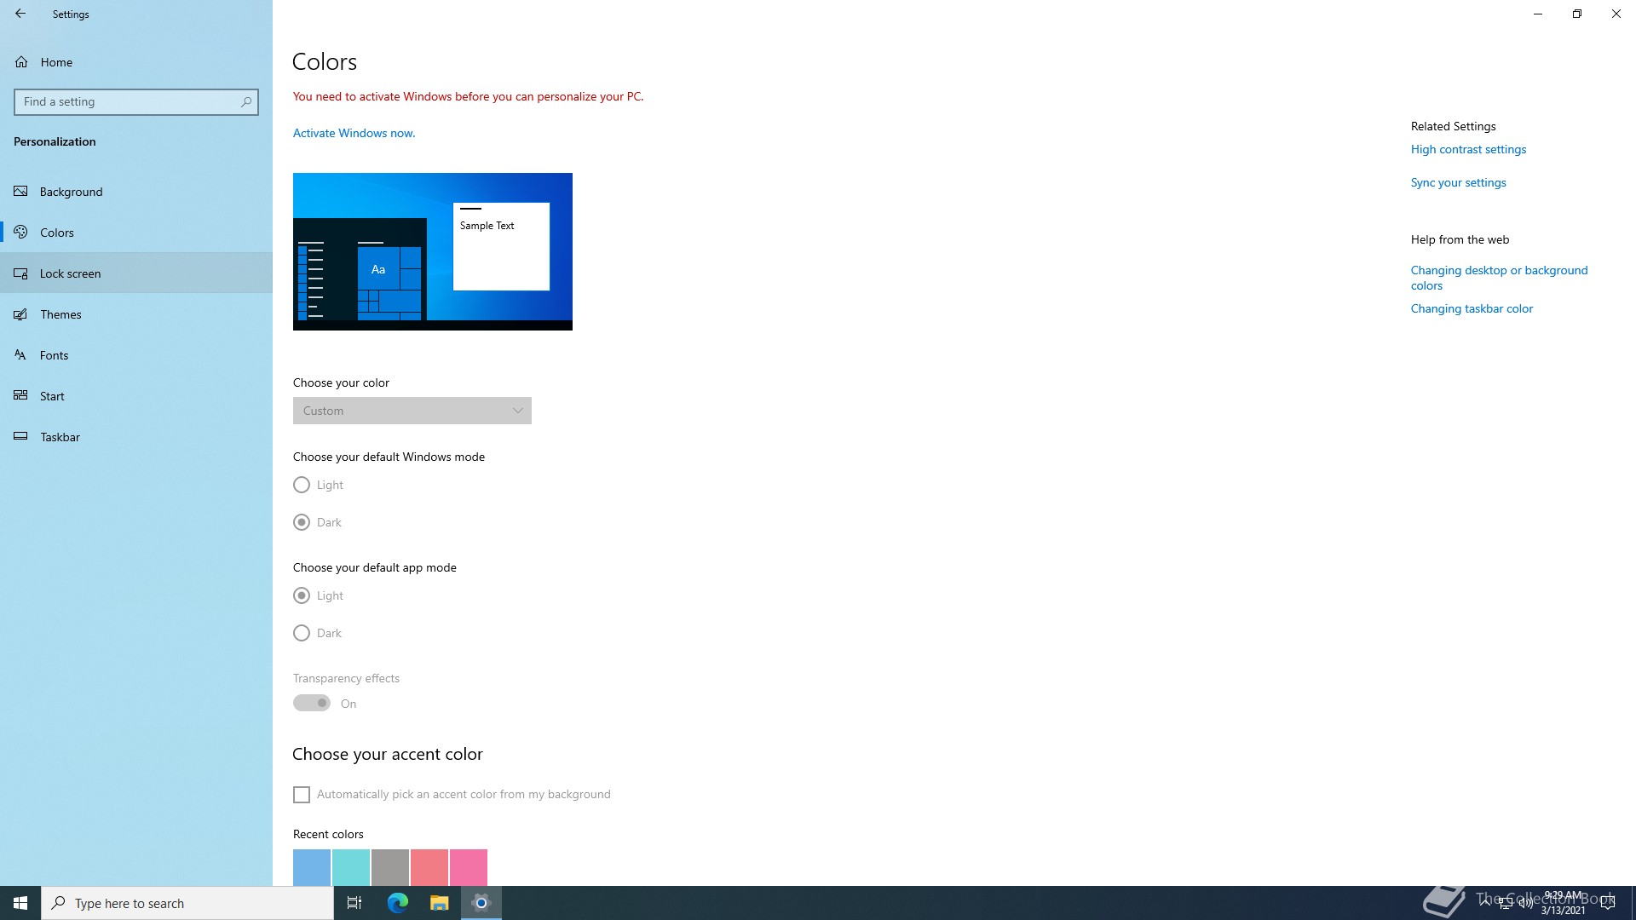The height and width of the screenshot is (920, 1636).
Task: Click Activate Windows now link
Action: [x=354, y=133]
